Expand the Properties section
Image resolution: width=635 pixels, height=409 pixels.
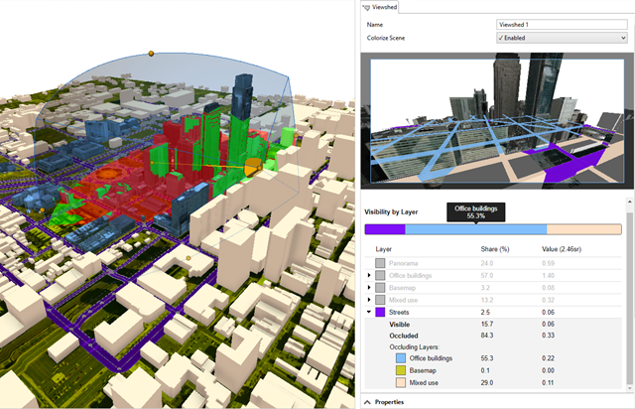tap(369, 401)
